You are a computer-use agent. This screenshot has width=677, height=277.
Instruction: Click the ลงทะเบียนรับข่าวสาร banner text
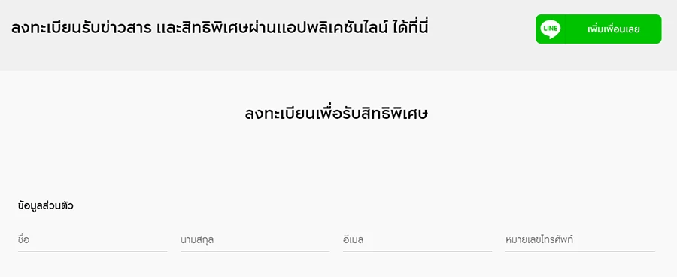coord(81,29)
